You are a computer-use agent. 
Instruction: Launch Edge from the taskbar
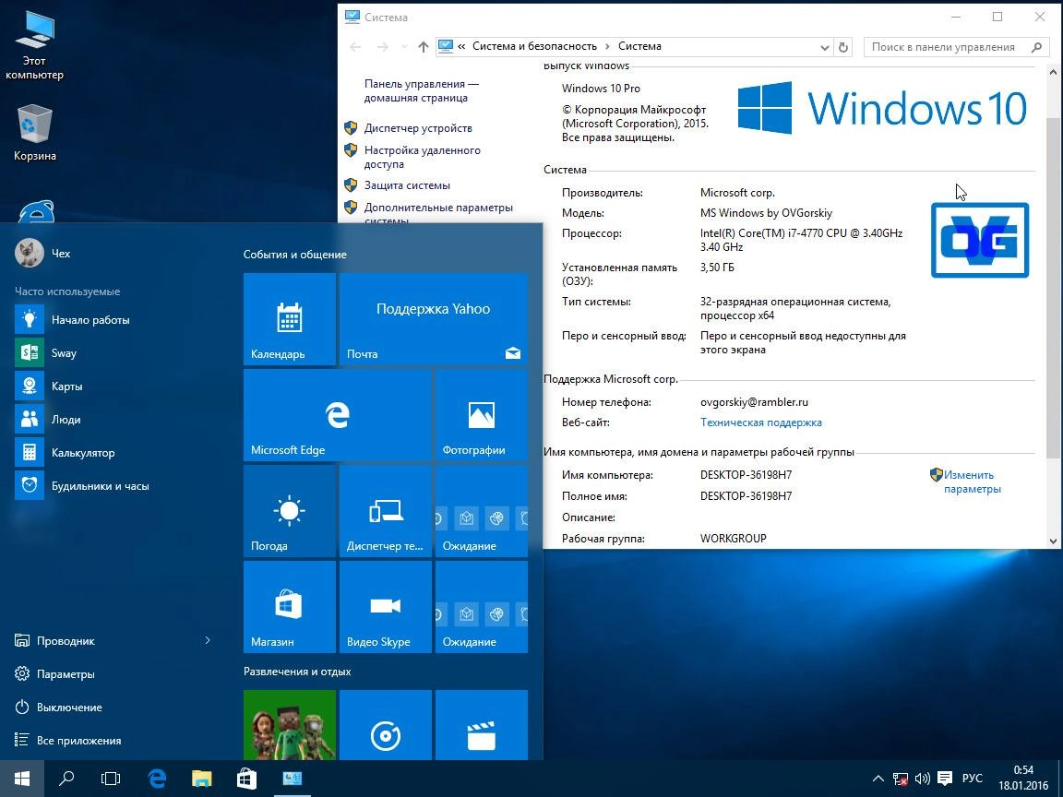tap(157, 779)
